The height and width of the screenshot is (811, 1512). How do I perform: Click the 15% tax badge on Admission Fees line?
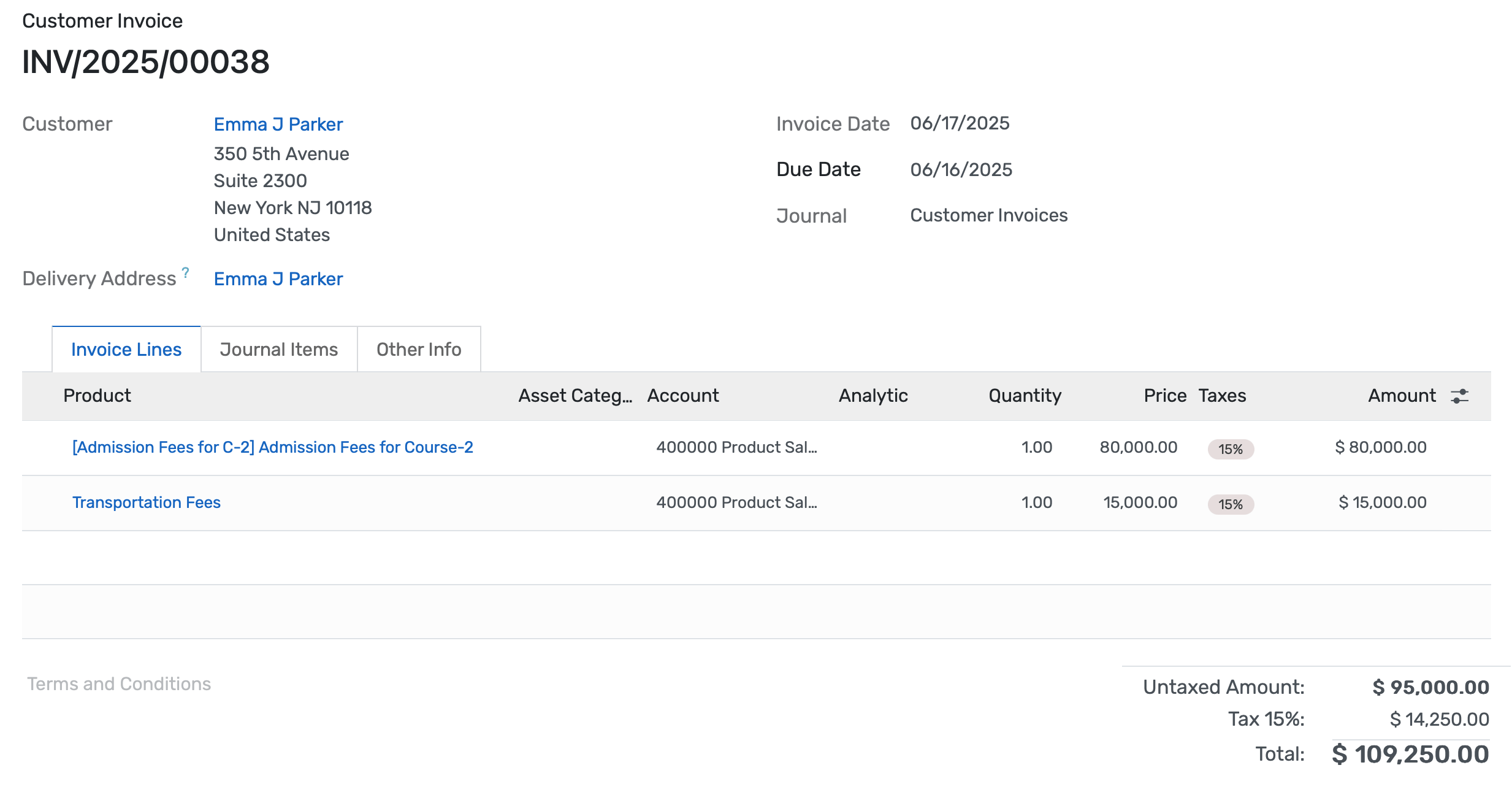1229,449
